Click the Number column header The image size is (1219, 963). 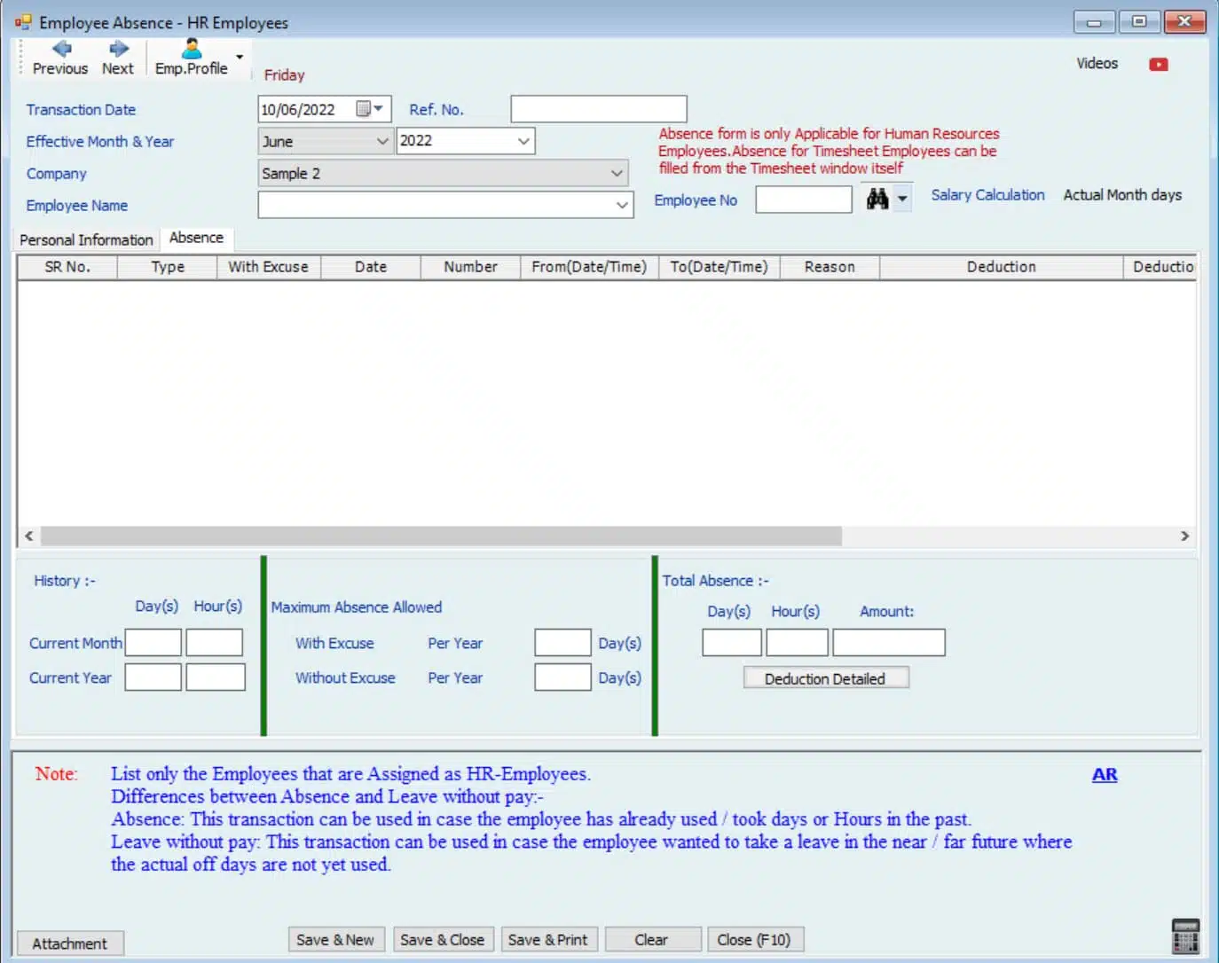(470, 267)
